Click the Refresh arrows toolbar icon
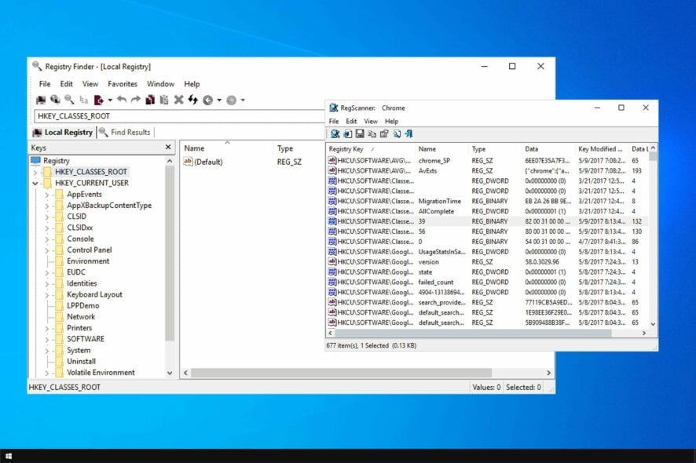The height and width of the screenshot is (463, 696). 192,100
